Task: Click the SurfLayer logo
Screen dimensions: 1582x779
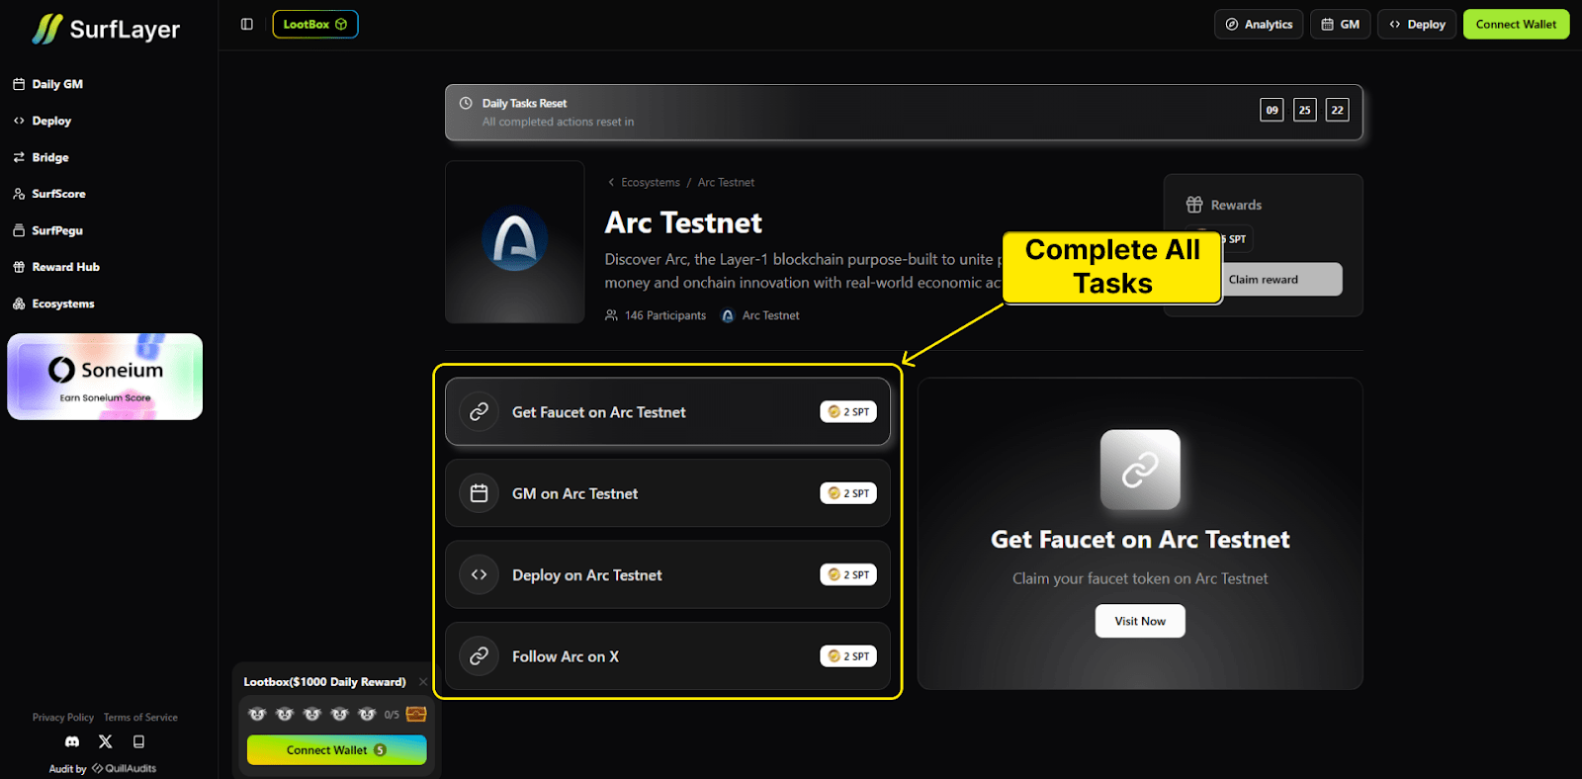Action: [106, 29]
